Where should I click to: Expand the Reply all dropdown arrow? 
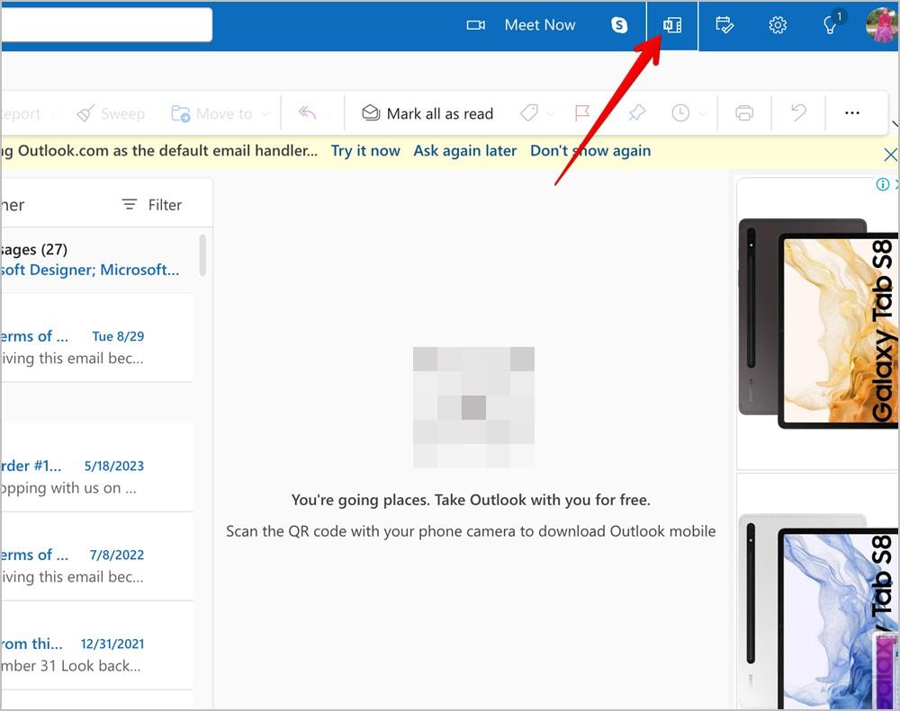click(x=330, y=114)
